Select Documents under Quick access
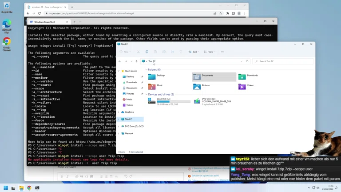Viewport: 341px width, 192px height. (131, 88)
